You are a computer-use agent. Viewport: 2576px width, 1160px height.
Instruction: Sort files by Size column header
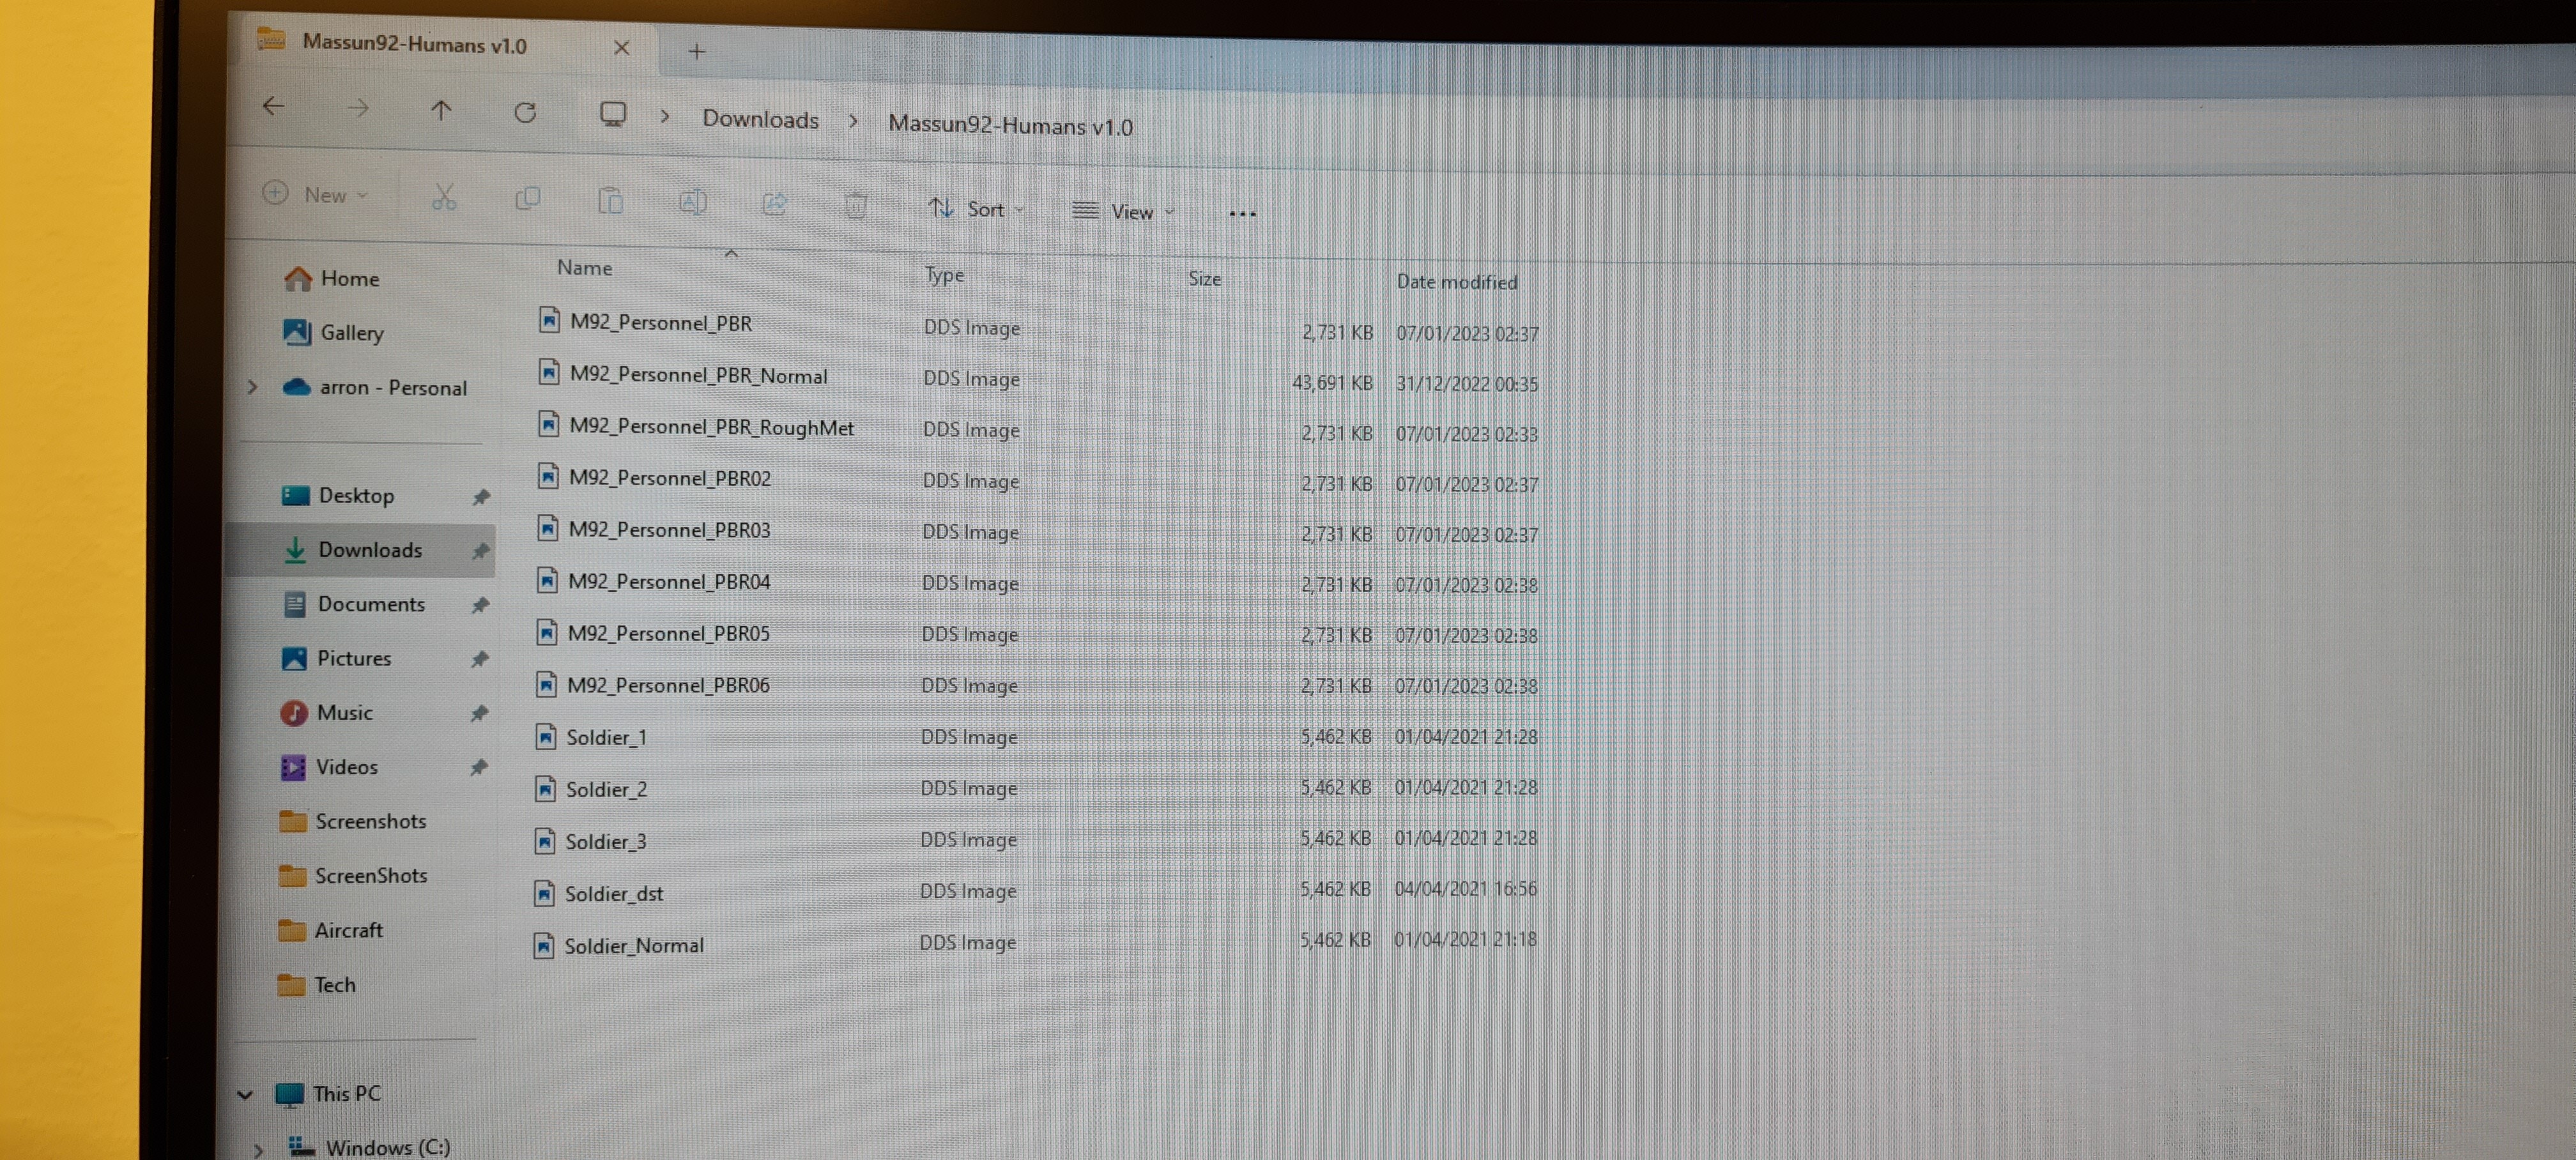point(1204,279)
